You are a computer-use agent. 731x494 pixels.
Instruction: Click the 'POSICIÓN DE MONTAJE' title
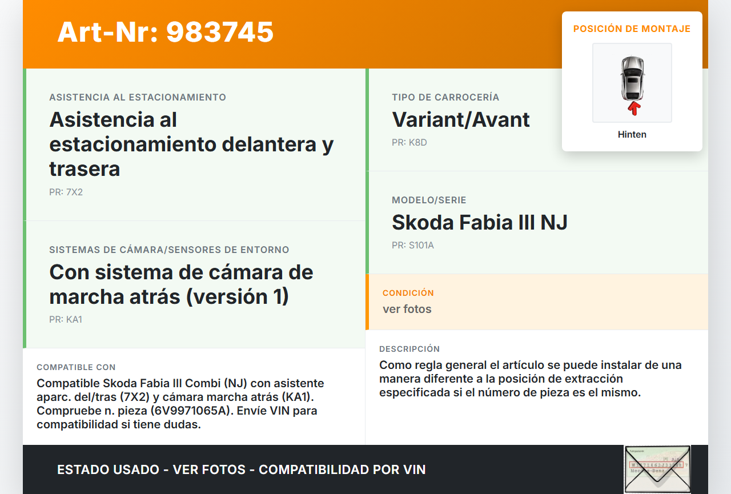point(632,29)
